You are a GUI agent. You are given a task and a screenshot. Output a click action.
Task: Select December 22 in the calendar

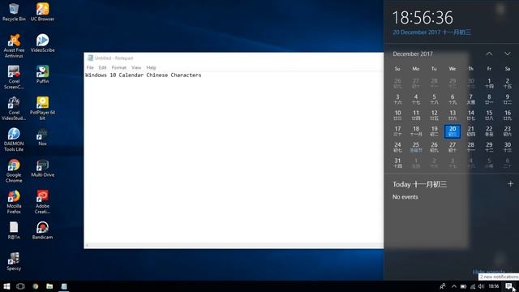point(489,131)
